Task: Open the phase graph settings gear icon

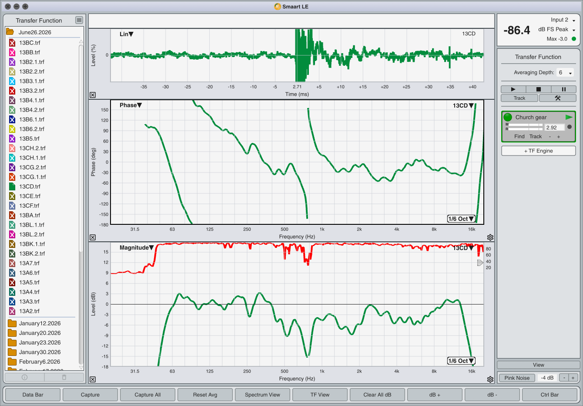Action: [x=490, y=237]
